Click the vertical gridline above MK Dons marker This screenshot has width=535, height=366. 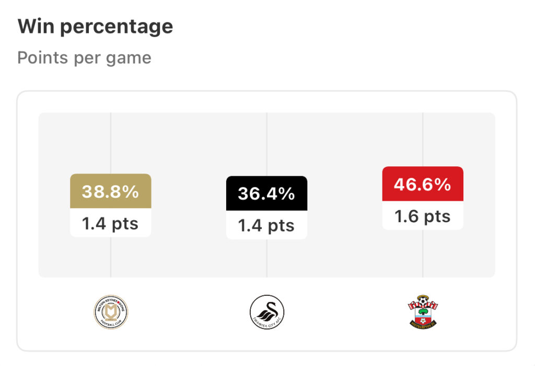[111, 143]
